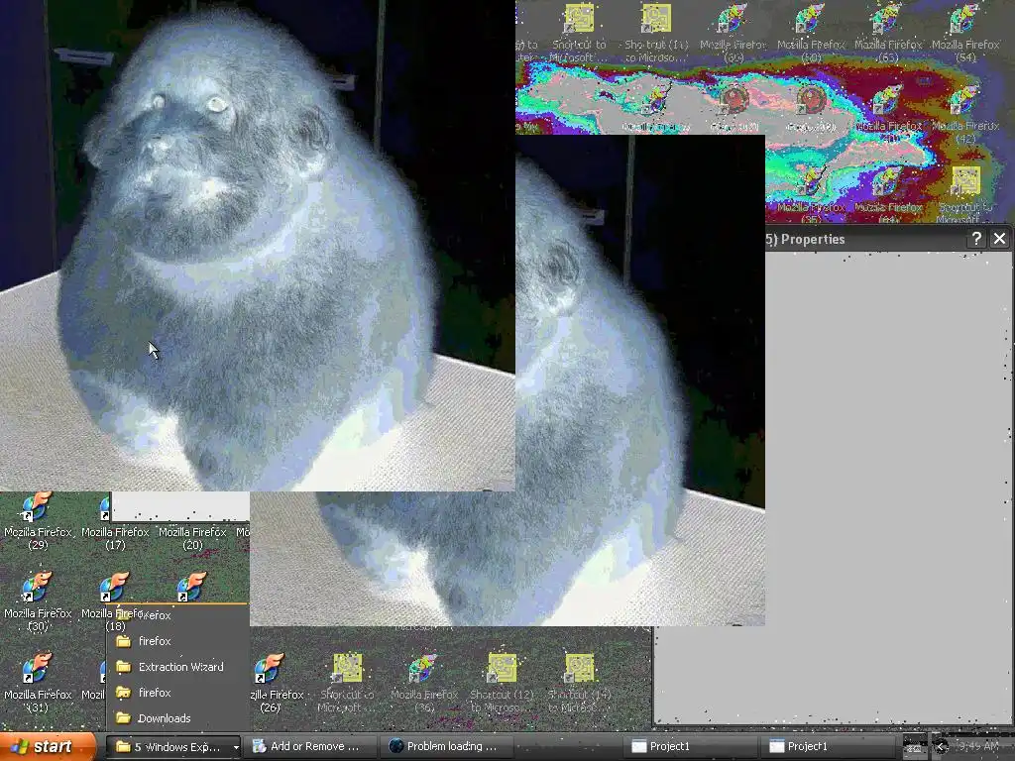
Task: Select the Mozilla Firefox (35) desktop icon
Action: 811,194
